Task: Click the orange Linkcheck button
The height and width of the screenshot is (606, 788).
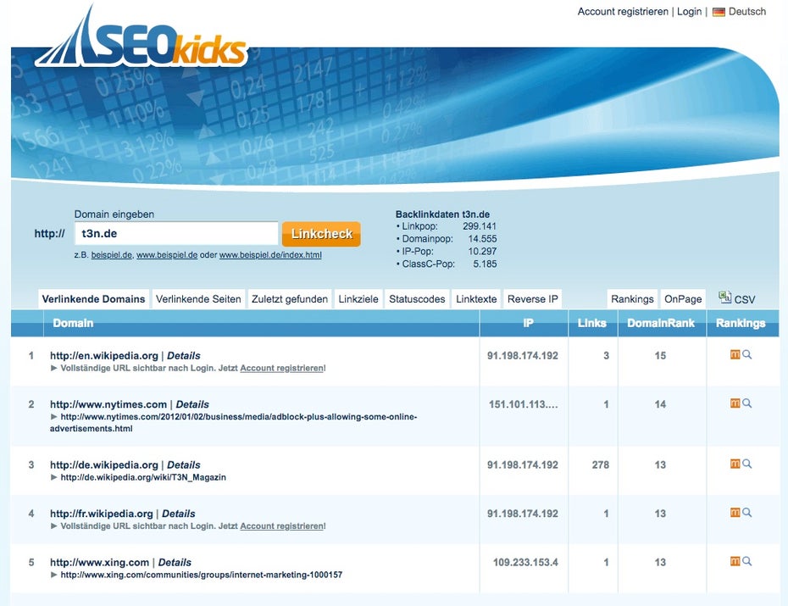Action: (322, 234)
